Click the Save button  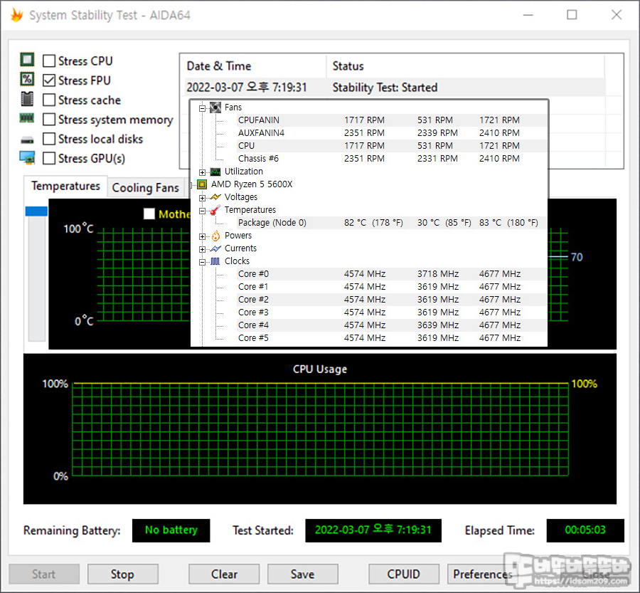[x=302, y=574]
